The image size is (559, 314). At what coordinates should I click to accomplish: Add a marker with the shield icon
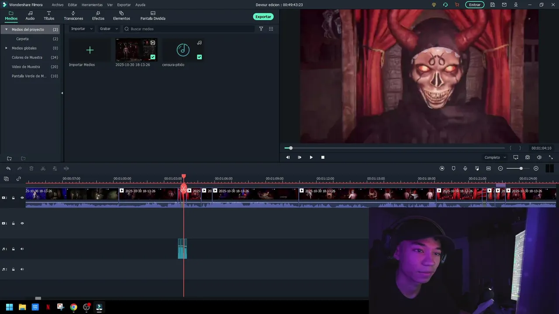point(453,168)
